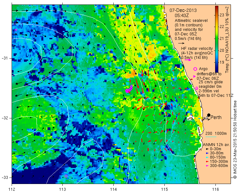Click the magenta seaglider track cluster offshore
This screenshot has height=193, width=239.
pos(129,89)
